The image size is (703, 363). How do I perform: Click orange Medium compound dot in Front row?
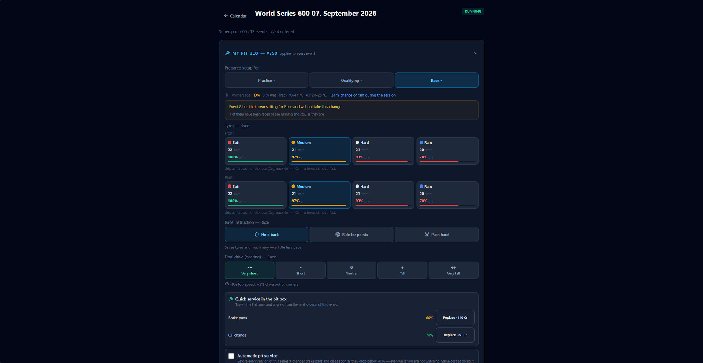[x=293, y=143]
